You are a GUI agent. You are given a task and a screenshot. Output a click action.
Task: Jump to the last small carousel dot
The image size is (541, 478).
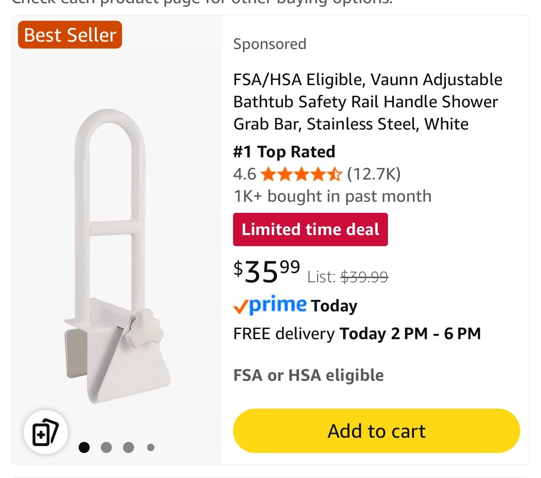click(x=151, y=447)
